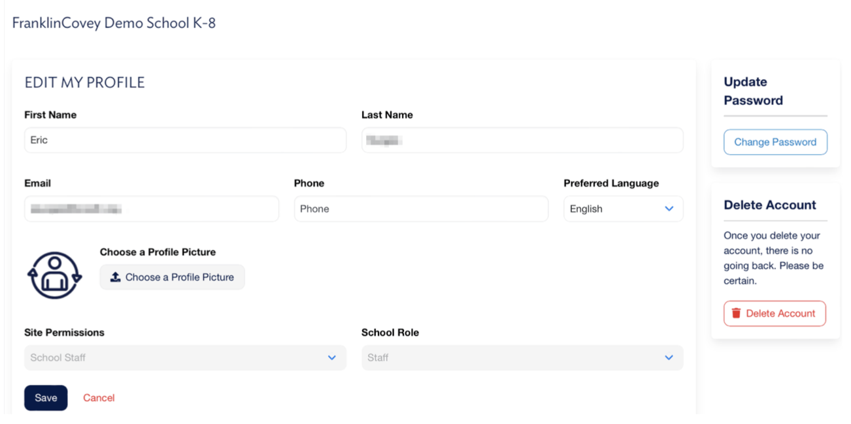
Task: Click the Save button
Action: click(x=46, y=398)
